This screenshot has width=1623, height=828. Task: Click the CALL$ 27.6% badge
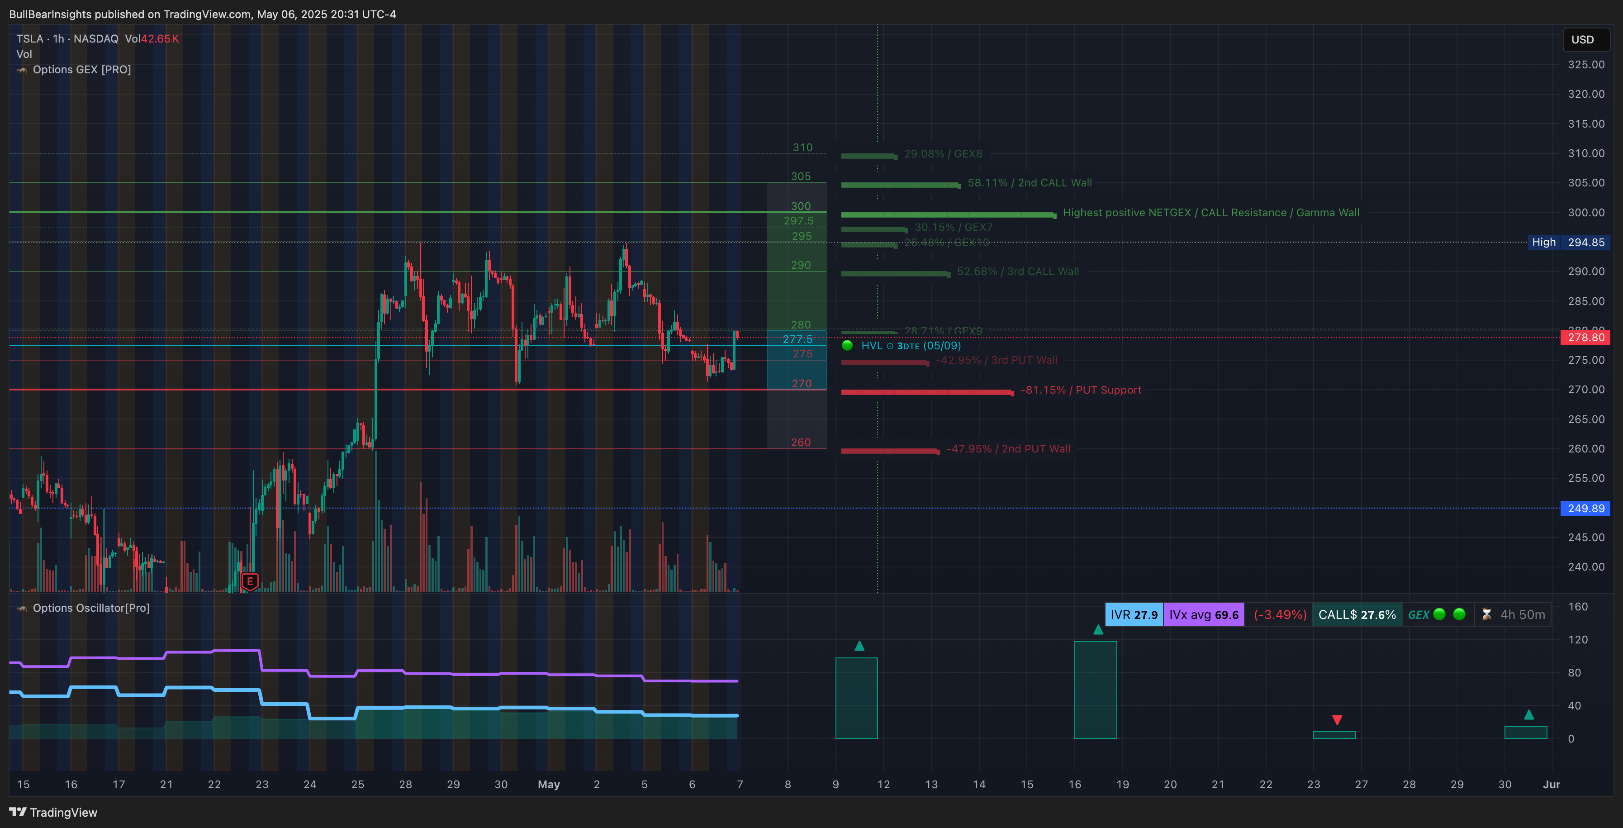coord(1357,614)
